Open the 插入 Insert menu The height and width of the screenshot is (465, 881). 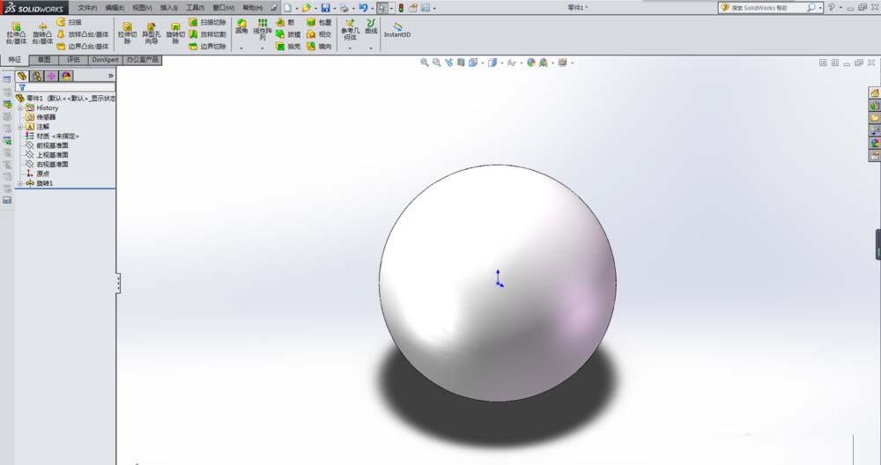point(169,8)
